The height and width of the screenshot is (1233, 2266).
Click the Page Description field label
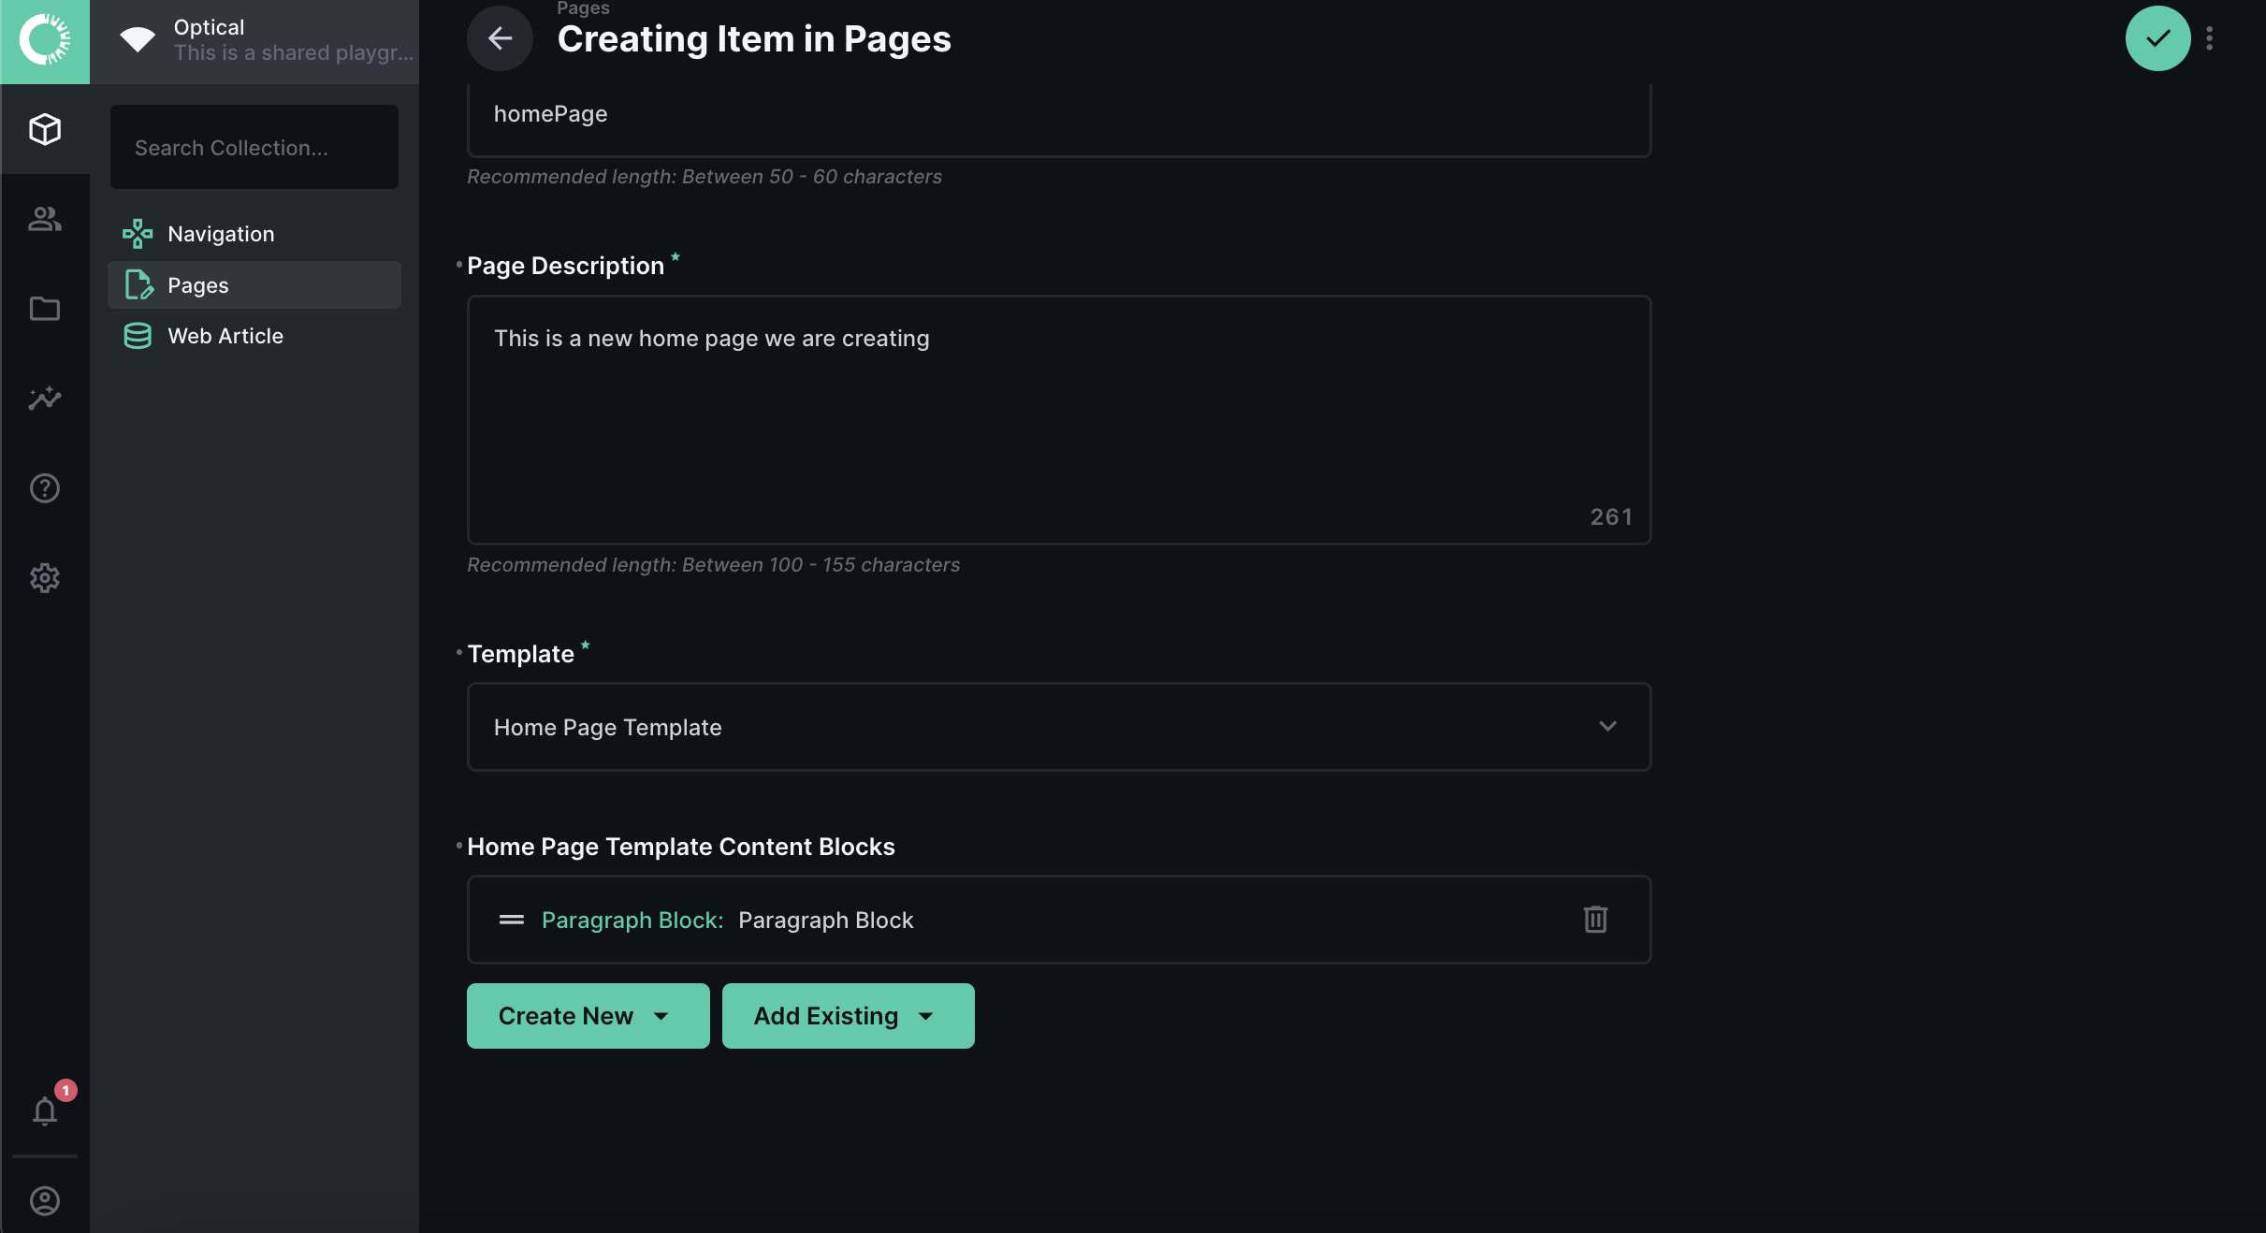coord(565,266)
